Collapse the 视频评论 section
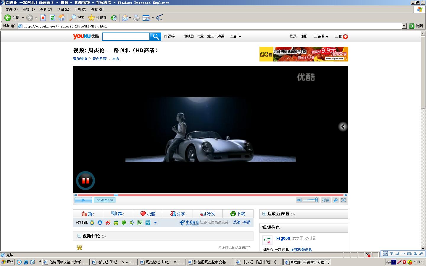 point(79,236)
